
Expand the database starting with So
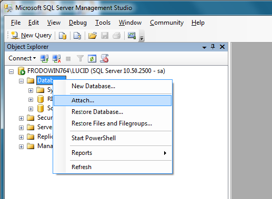(x=31, y=109)
